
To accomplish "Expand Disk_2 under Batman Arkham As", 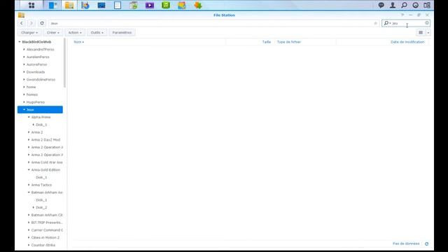I will click(34, 207).
